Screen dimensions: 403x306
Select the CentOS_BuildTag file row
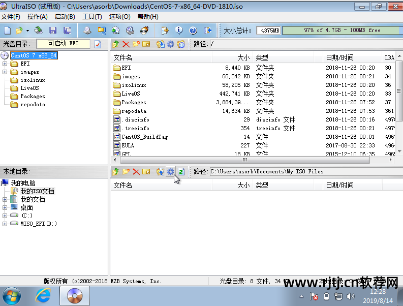pyautogui.click(x=253, y=137)
